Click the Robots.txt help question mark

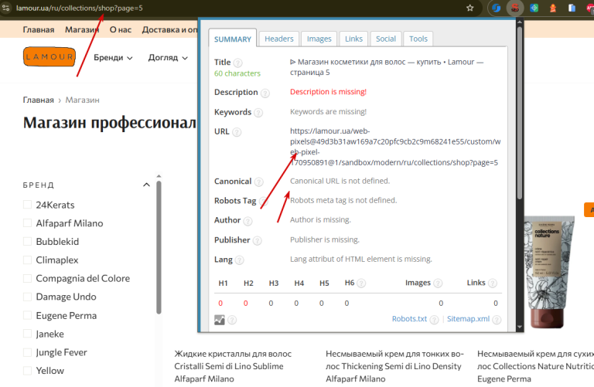pos(434,320)
